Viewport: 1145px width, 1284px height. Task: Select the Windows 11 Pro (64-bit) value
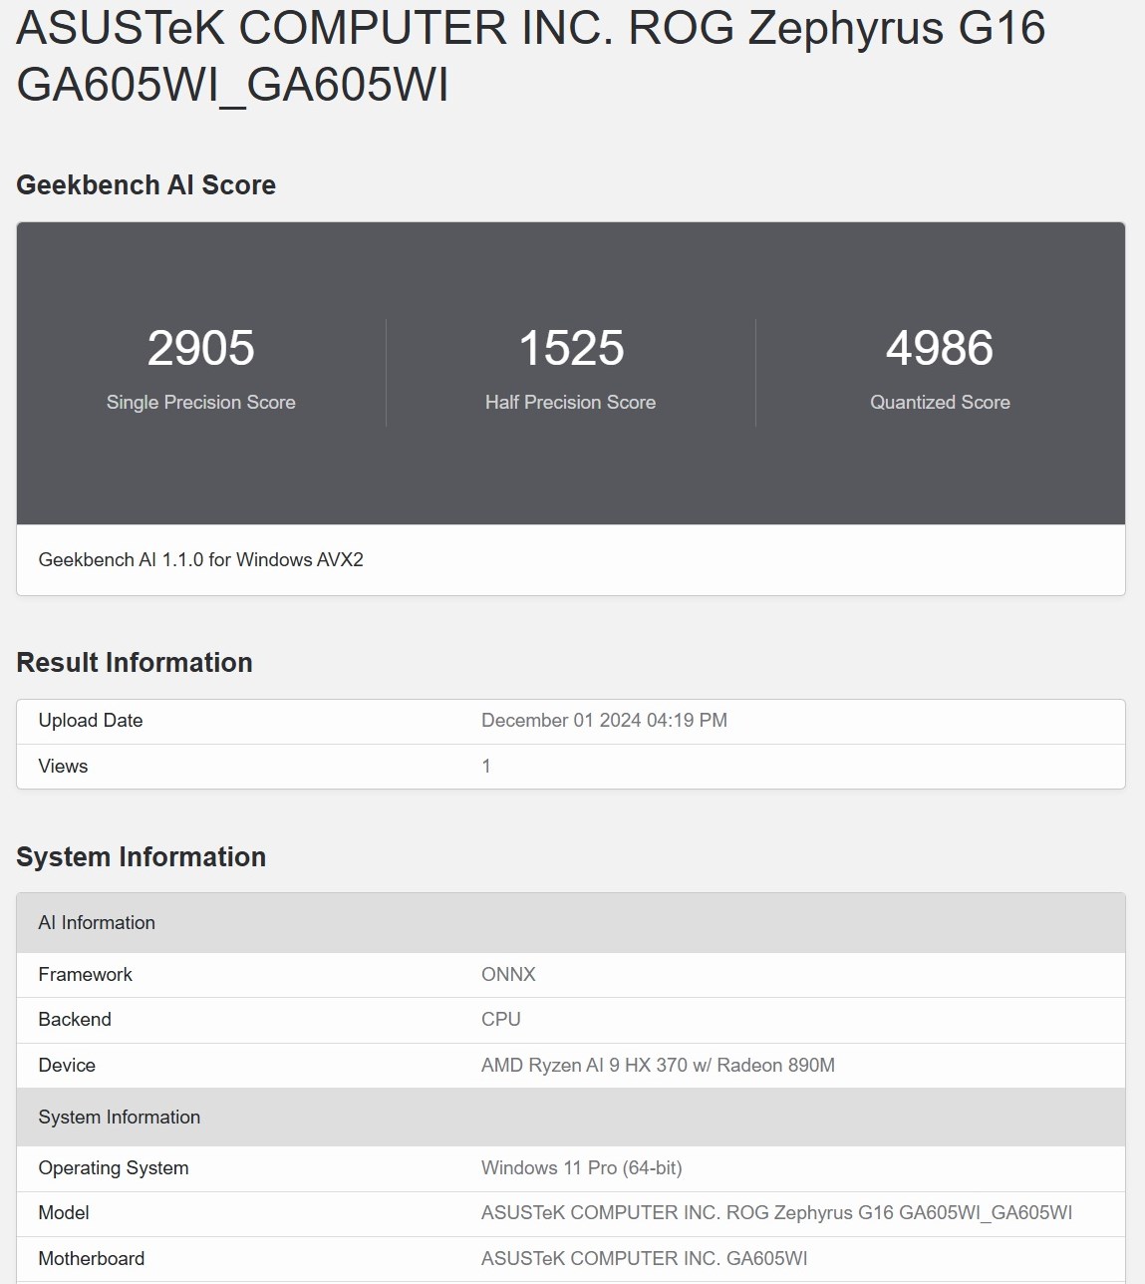582,1167
